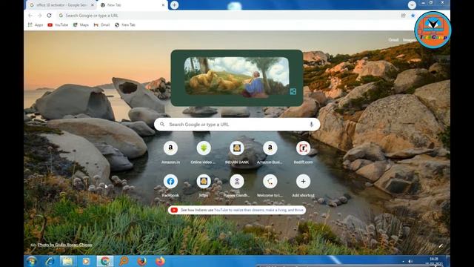Reload the current page
The height and width of the screenshot is (267, 474).
click(x=50, y=16)
